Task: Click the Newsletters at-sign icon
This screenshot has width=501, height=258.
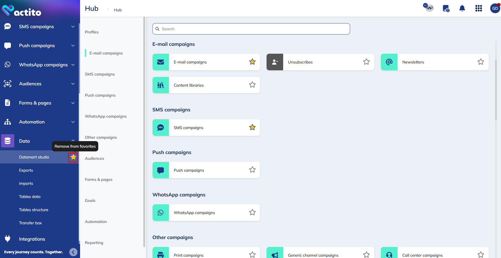Action: tap(389, 62)
